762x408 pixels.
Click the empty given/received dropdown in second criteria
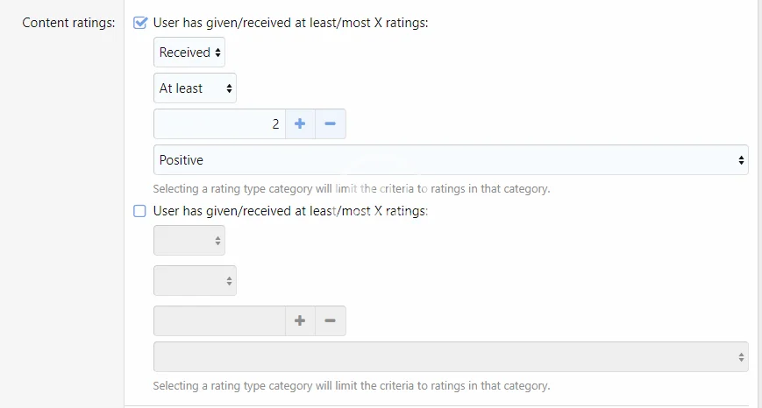tap(189, 241)
